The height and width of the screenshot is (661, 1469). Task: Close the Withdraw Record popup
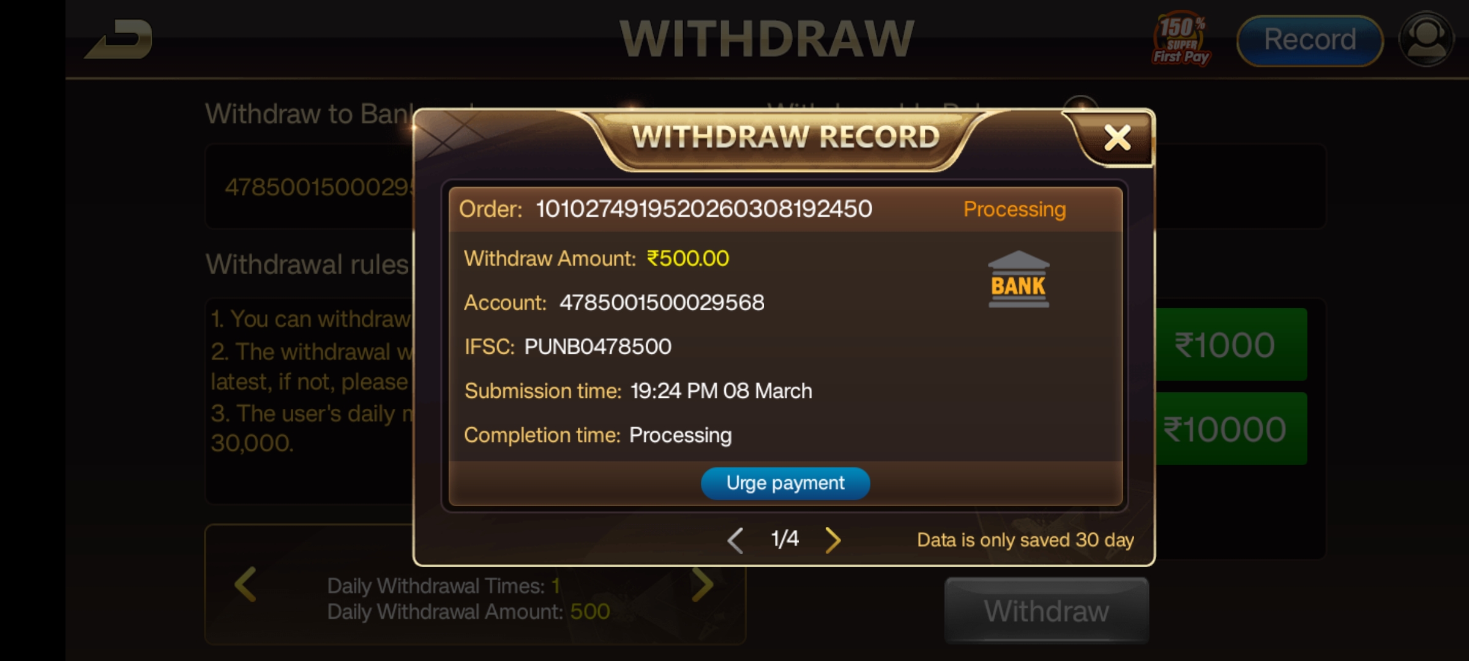point(1117,138)
